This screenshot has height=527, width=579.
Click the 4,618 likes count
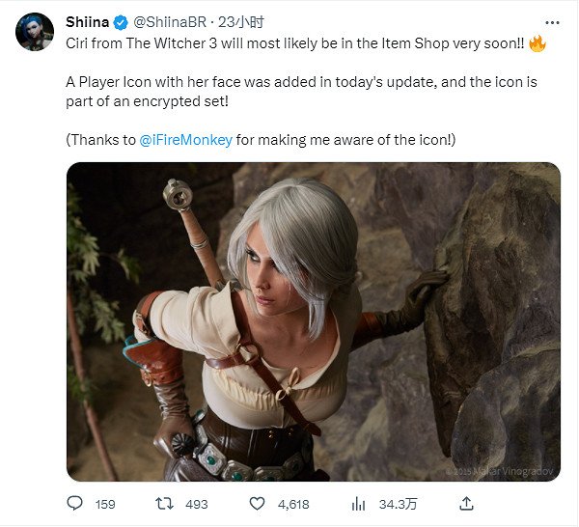coord(292,504)
